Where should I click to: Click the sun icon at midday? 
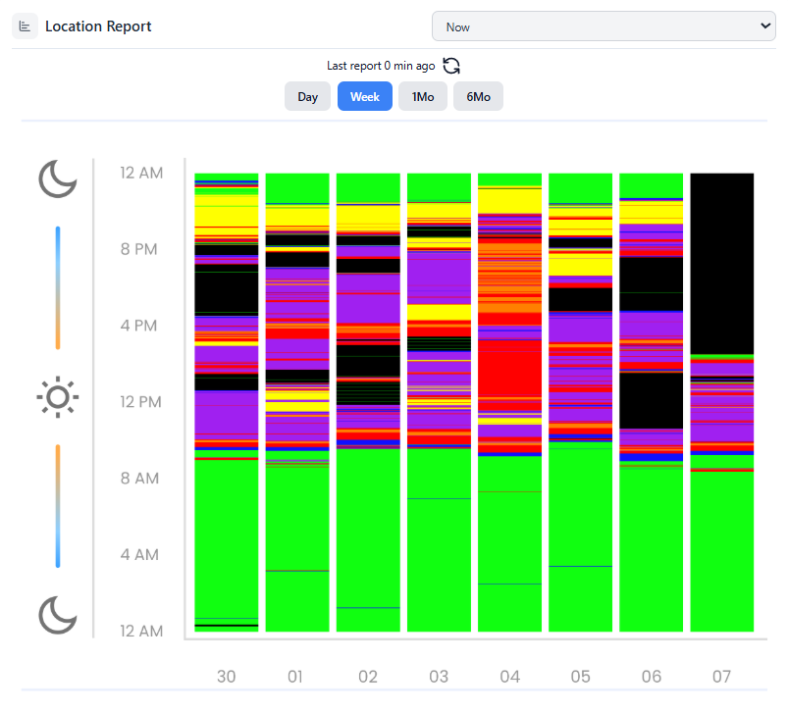click(x=58, y=397)
